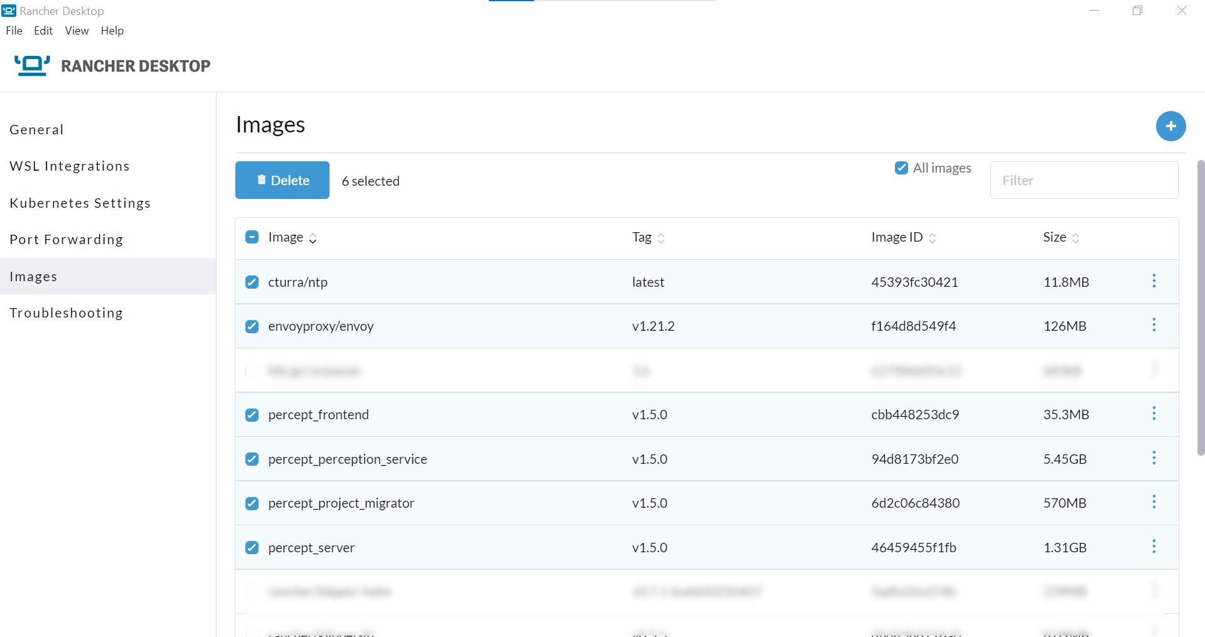Open the Edit menu
This screenshot has width=1205, height=637.
(x=43, y=31)
